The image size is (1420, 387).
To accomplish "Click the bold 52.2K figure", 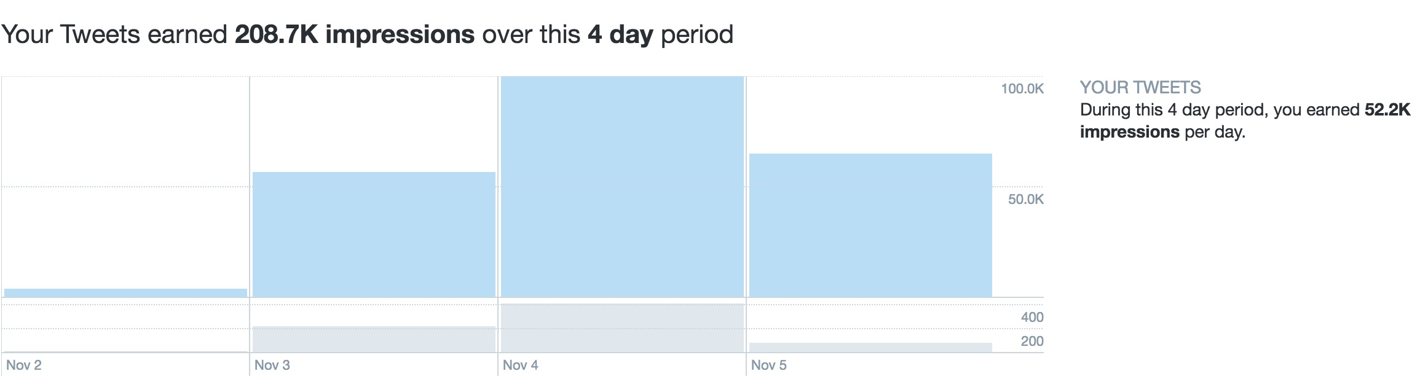I will pos(1387,111).
